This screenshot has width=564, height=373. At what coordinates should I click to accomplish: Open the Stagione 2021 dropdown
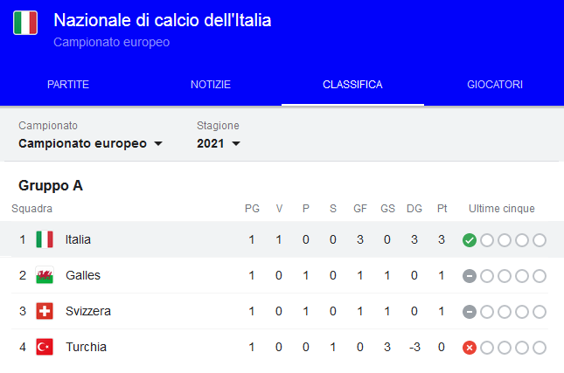pos(219,143)
